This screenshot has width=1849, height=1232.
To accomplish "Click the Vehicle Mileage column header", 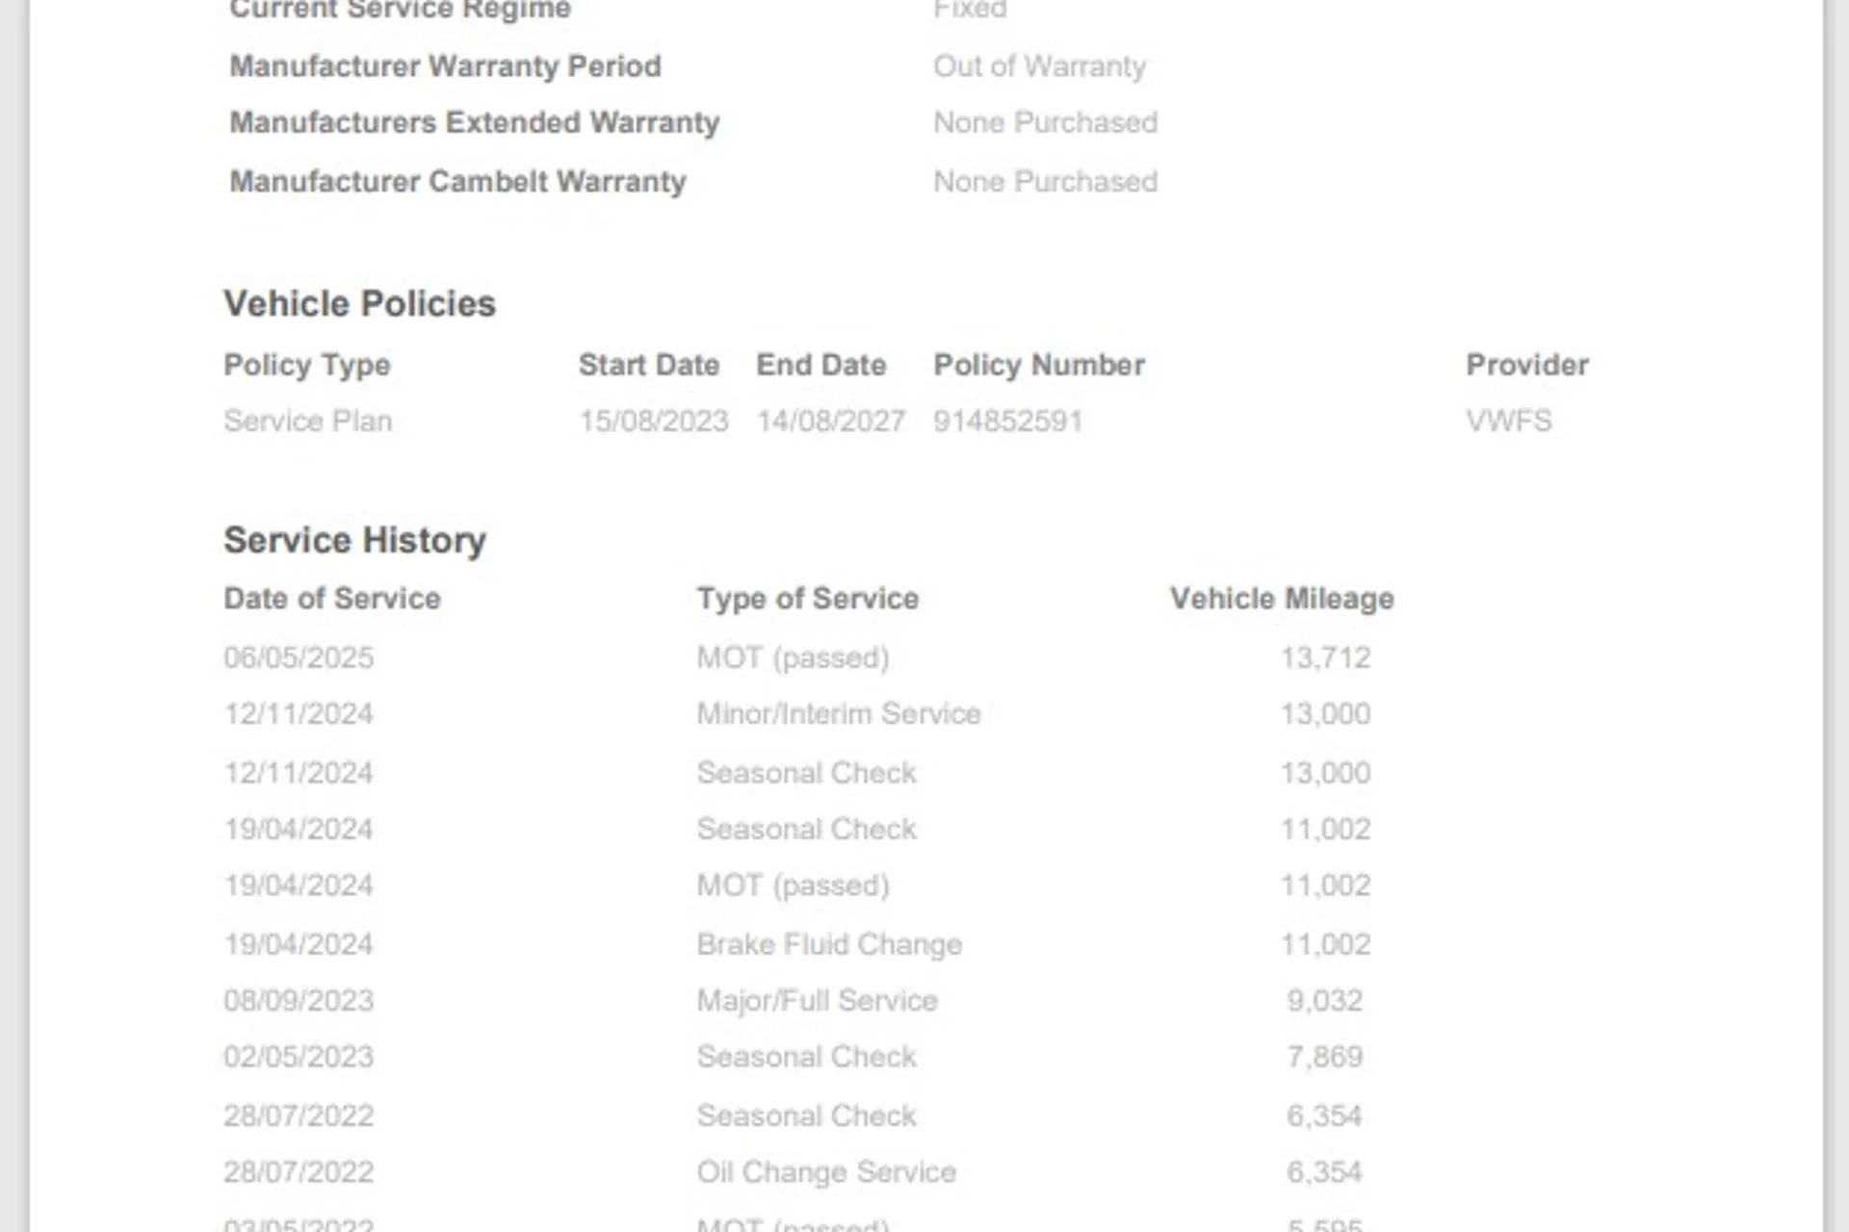I will tap(1282, 599).
